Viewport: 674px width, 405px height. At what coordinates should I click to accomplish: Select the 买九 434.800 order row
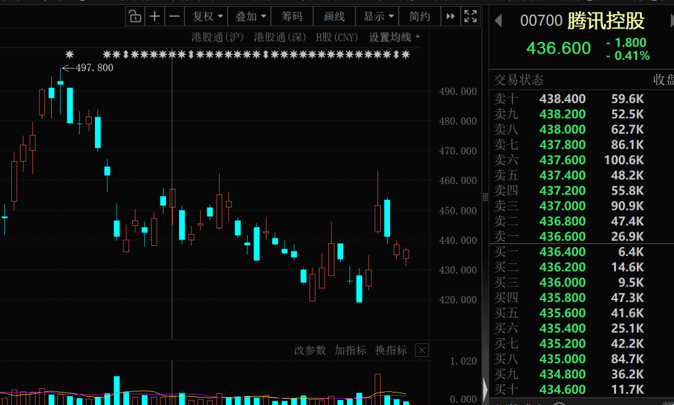click(x=581, y=374)
